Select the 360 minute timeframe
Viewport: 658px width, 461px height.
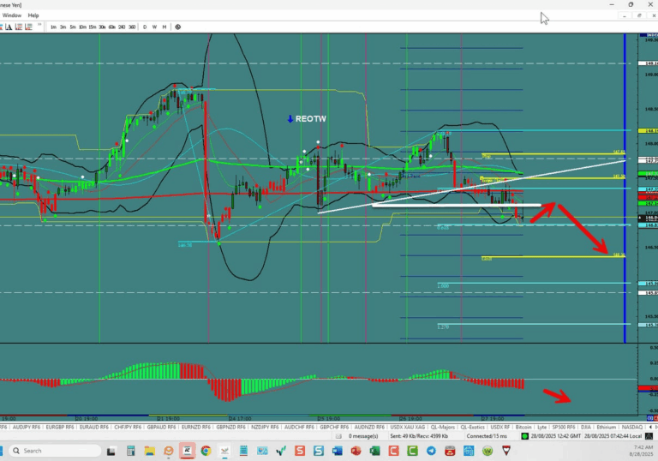tap(132, 27)
